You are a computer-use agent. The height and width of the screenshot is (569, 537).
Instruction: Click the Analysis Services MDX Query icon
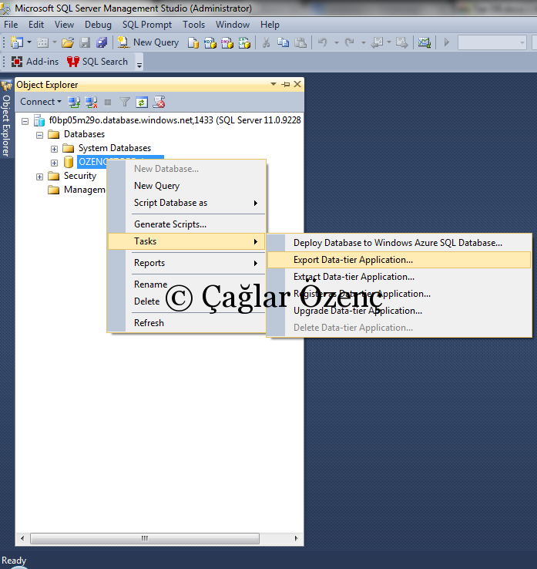coord(210,43)
